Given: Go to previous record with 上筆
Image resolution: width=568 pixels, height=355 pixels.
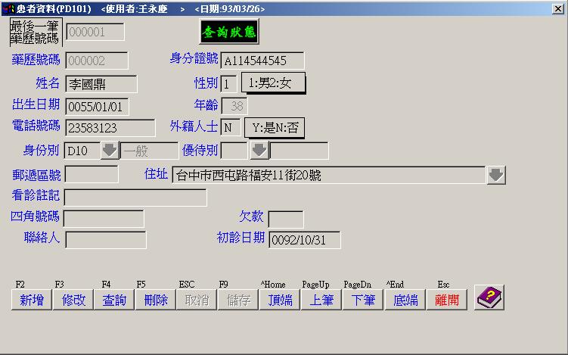Looking at the screenshot, I should click(x=321, y=300).
